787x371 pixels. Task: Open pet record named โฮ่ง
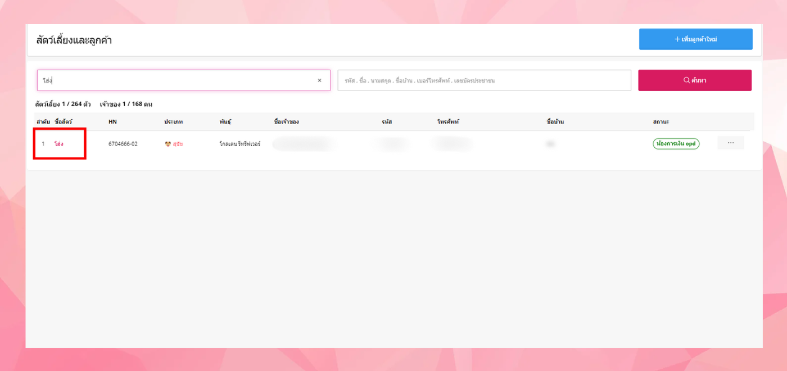point(59,144)
